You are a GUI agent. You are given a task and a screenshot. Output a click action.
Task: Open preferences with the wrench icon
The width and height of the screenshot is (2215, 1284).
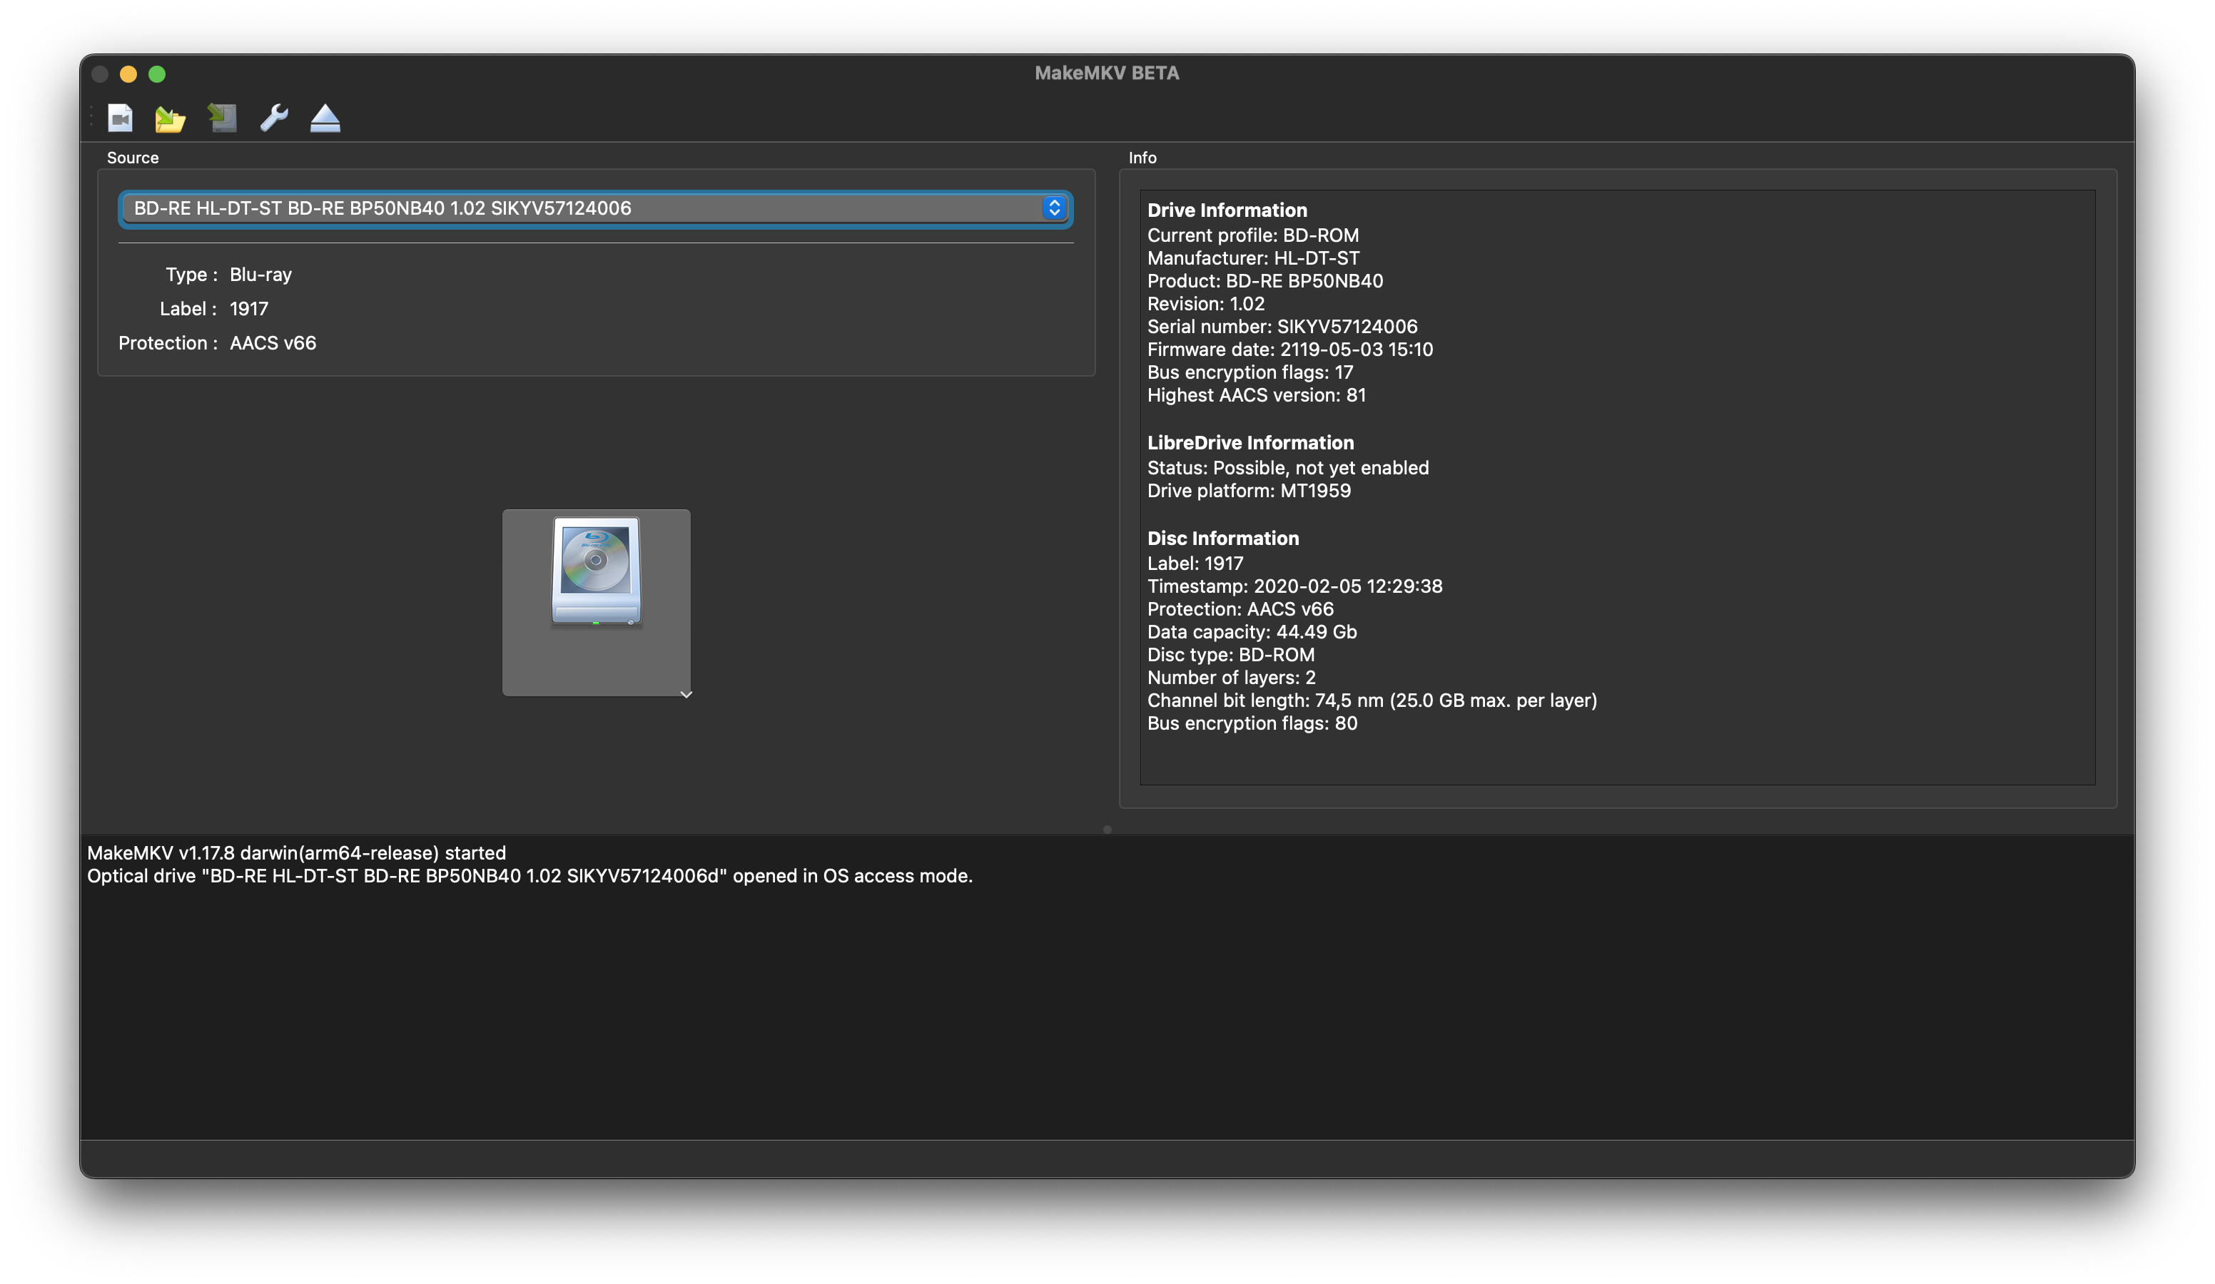click(x=274, y=118)
